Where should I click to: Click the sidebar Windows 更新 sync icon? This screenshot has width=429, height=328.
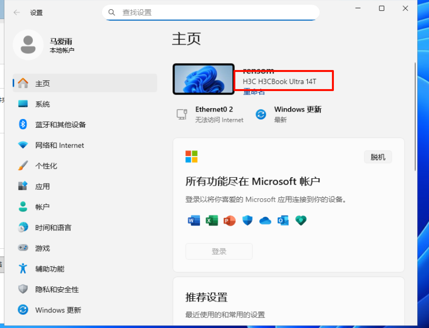[x=23, y=310]
